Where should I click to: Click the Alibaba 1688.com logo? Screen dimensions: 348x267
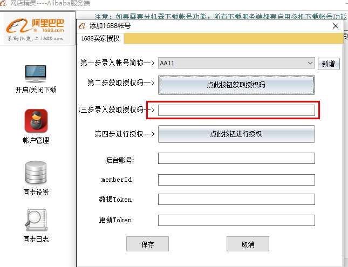click(36, 30)
